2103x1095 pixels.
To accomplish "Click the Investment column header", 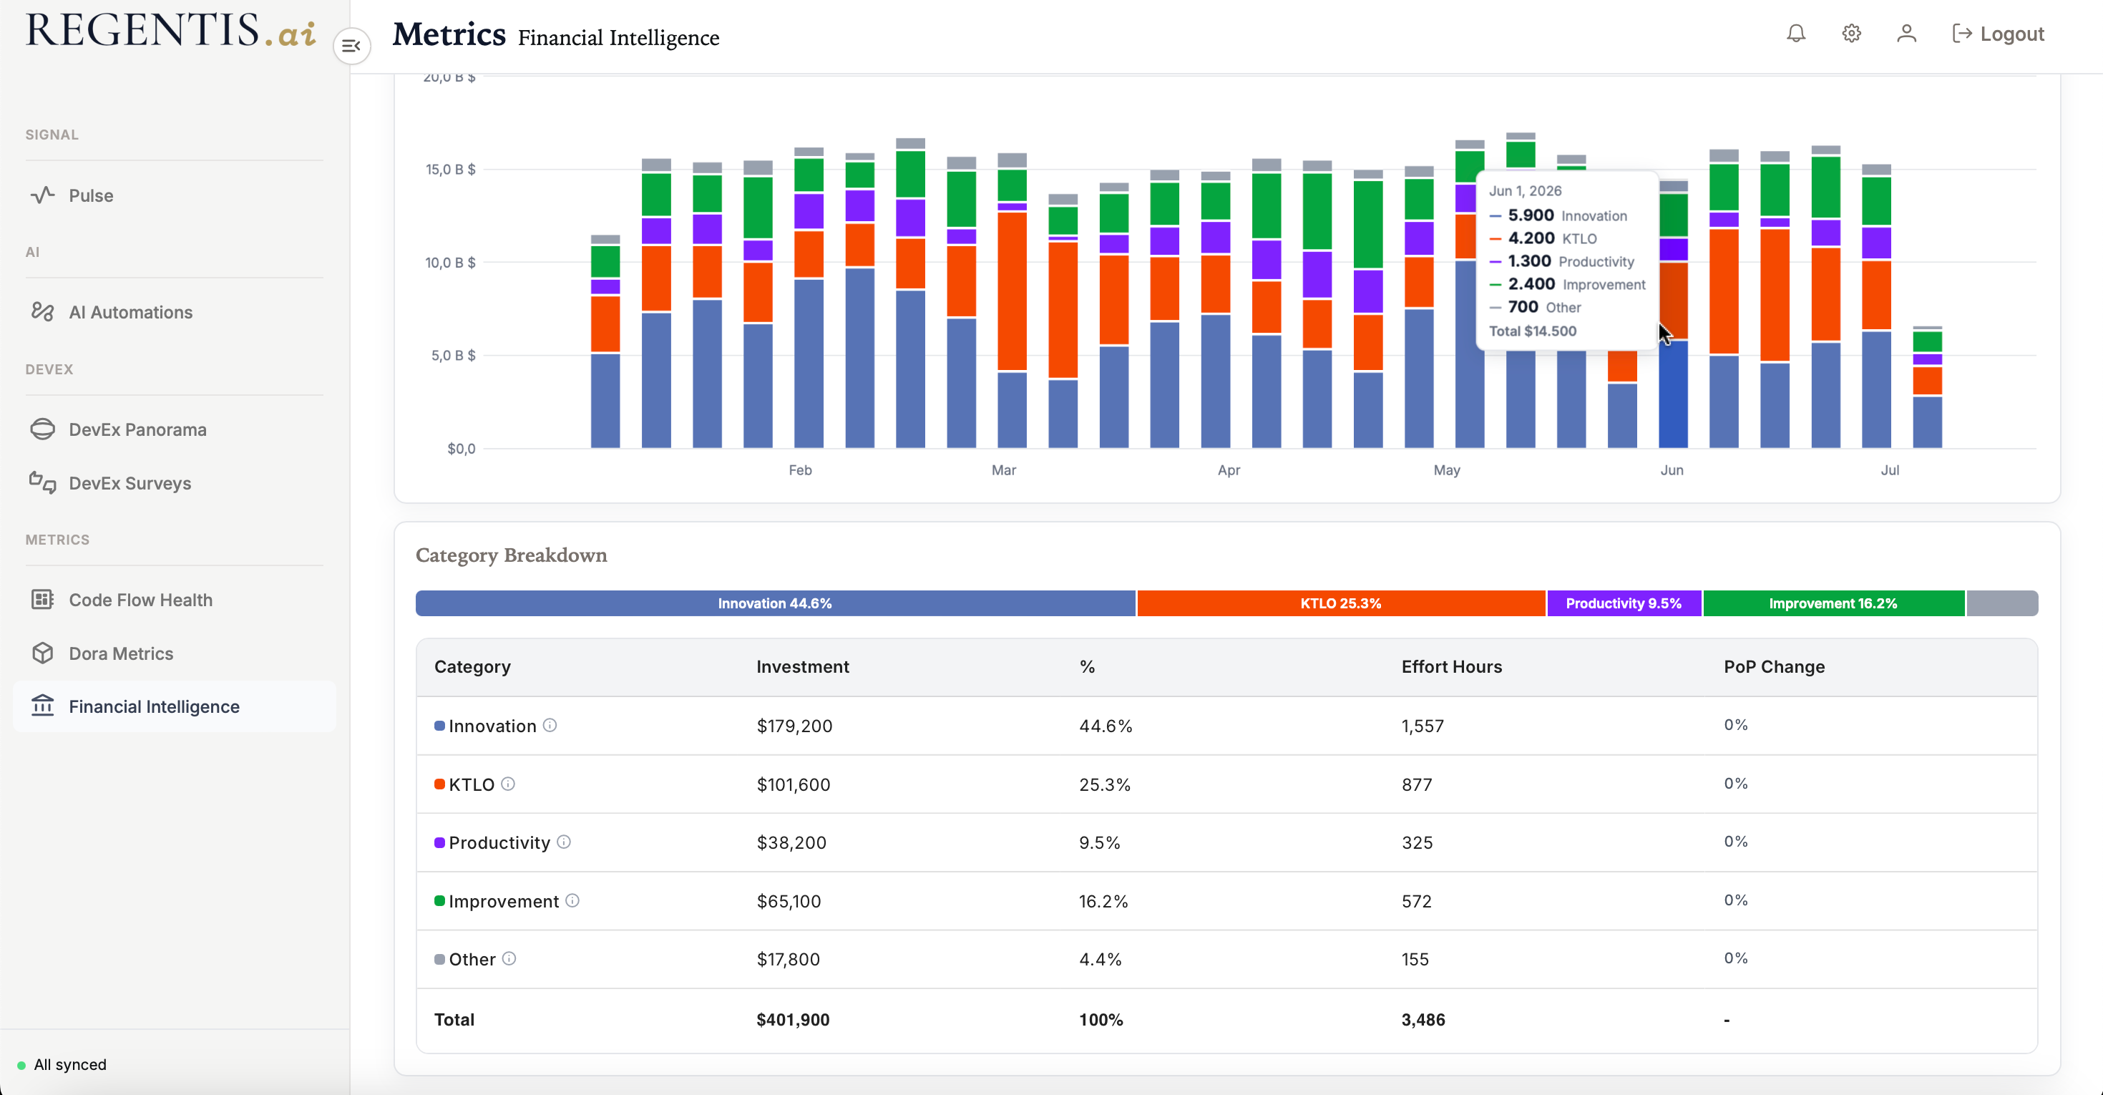I will click(x=803, y=666).
